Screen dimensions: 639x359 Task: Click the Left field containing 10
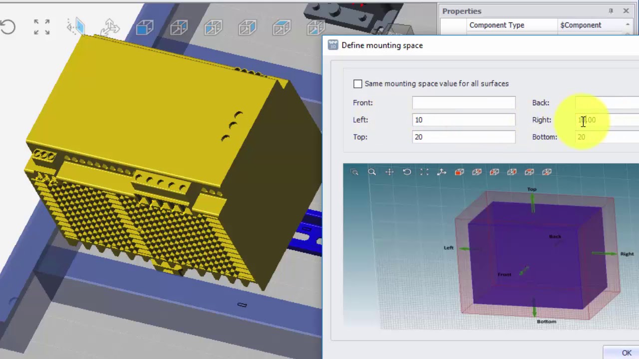tap(464, 120)
